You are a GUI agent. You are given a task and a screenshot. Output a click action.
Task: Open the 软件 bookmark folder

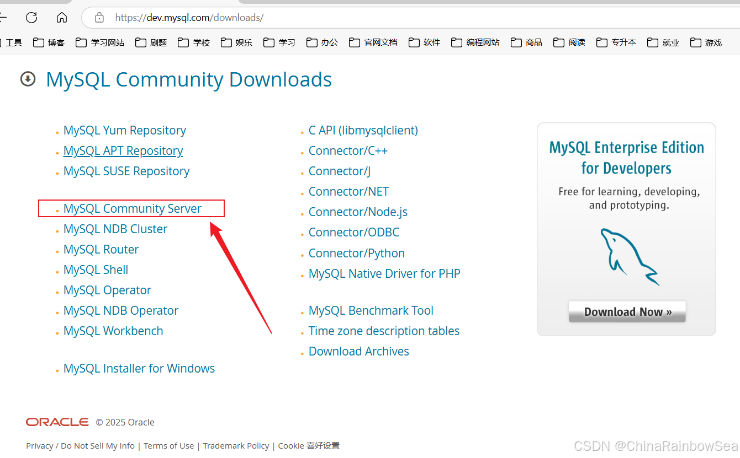(425, 42)
